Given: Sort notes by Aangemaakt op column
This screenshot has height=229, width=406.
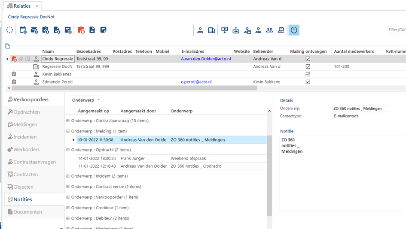Looking at the screenshot, I should click(94, 111).
